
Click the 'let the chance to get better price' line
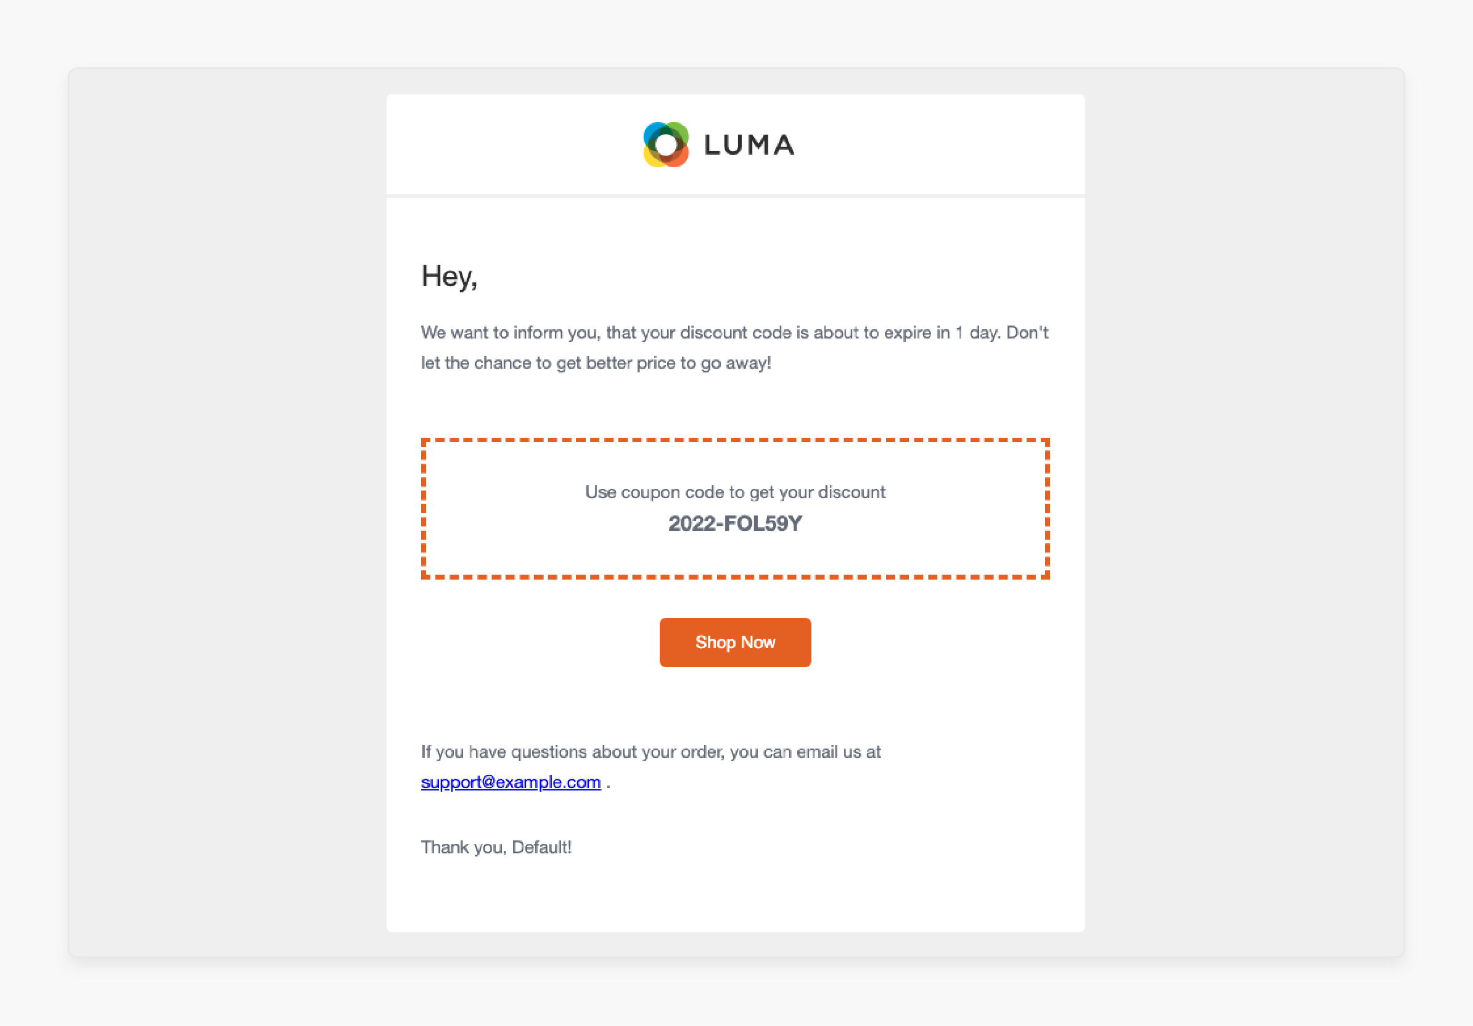coord(596,363)
